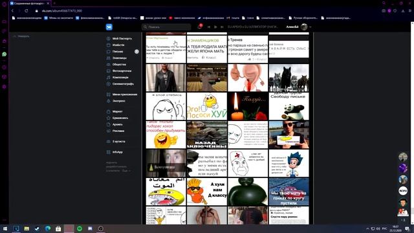Open the black glossy figure image
The height and width of the screenshot is (233, 414).
(248, 192)
